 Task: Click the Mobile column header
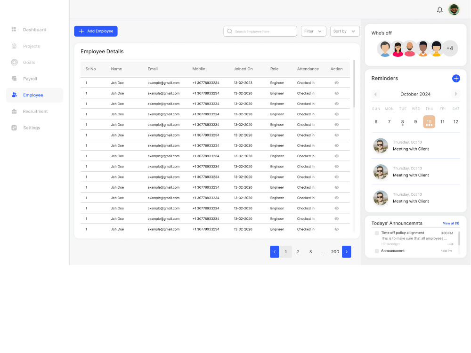tap(199, 69)
